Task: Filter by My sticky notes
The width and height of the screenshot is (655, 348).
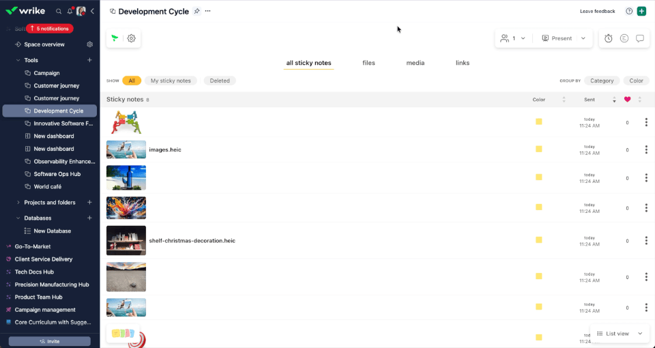Action: pos(171,81)
